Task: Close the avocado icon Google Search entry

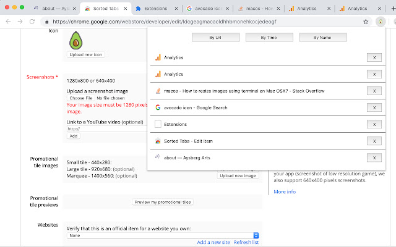Action: pyautogui.click(x=374, y=107)
